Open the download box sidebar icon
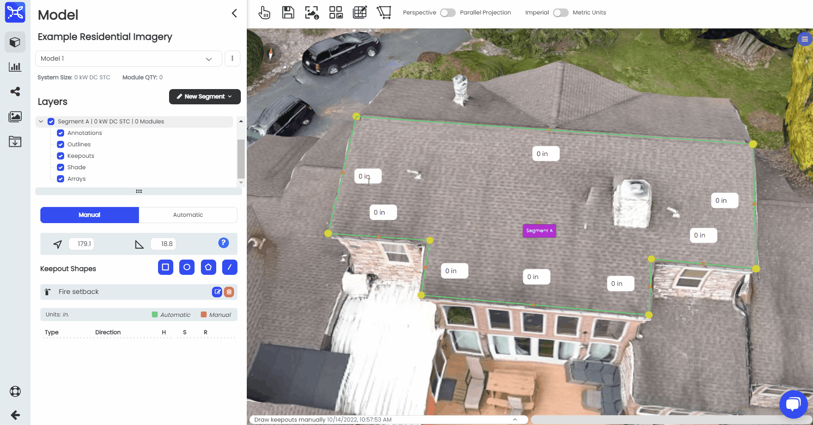813x425 pixels. pyautogui.click(x=15, y=141)
